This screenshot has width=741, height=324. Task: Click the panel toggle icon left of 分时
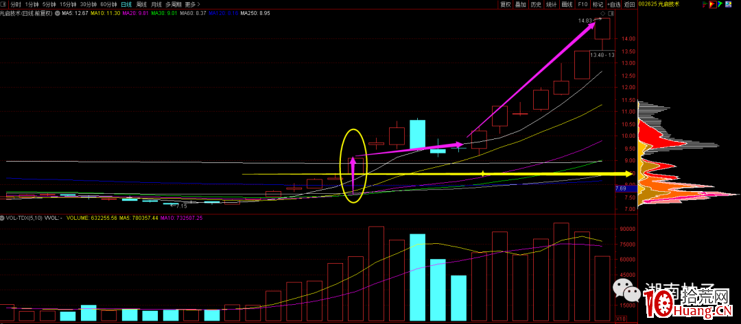pos(4,4)
